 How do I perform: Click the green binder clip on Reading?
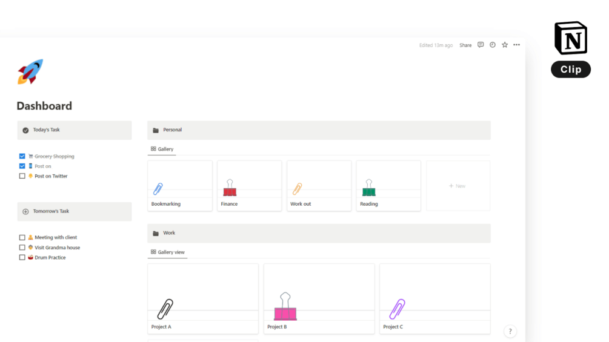(369, 187)
